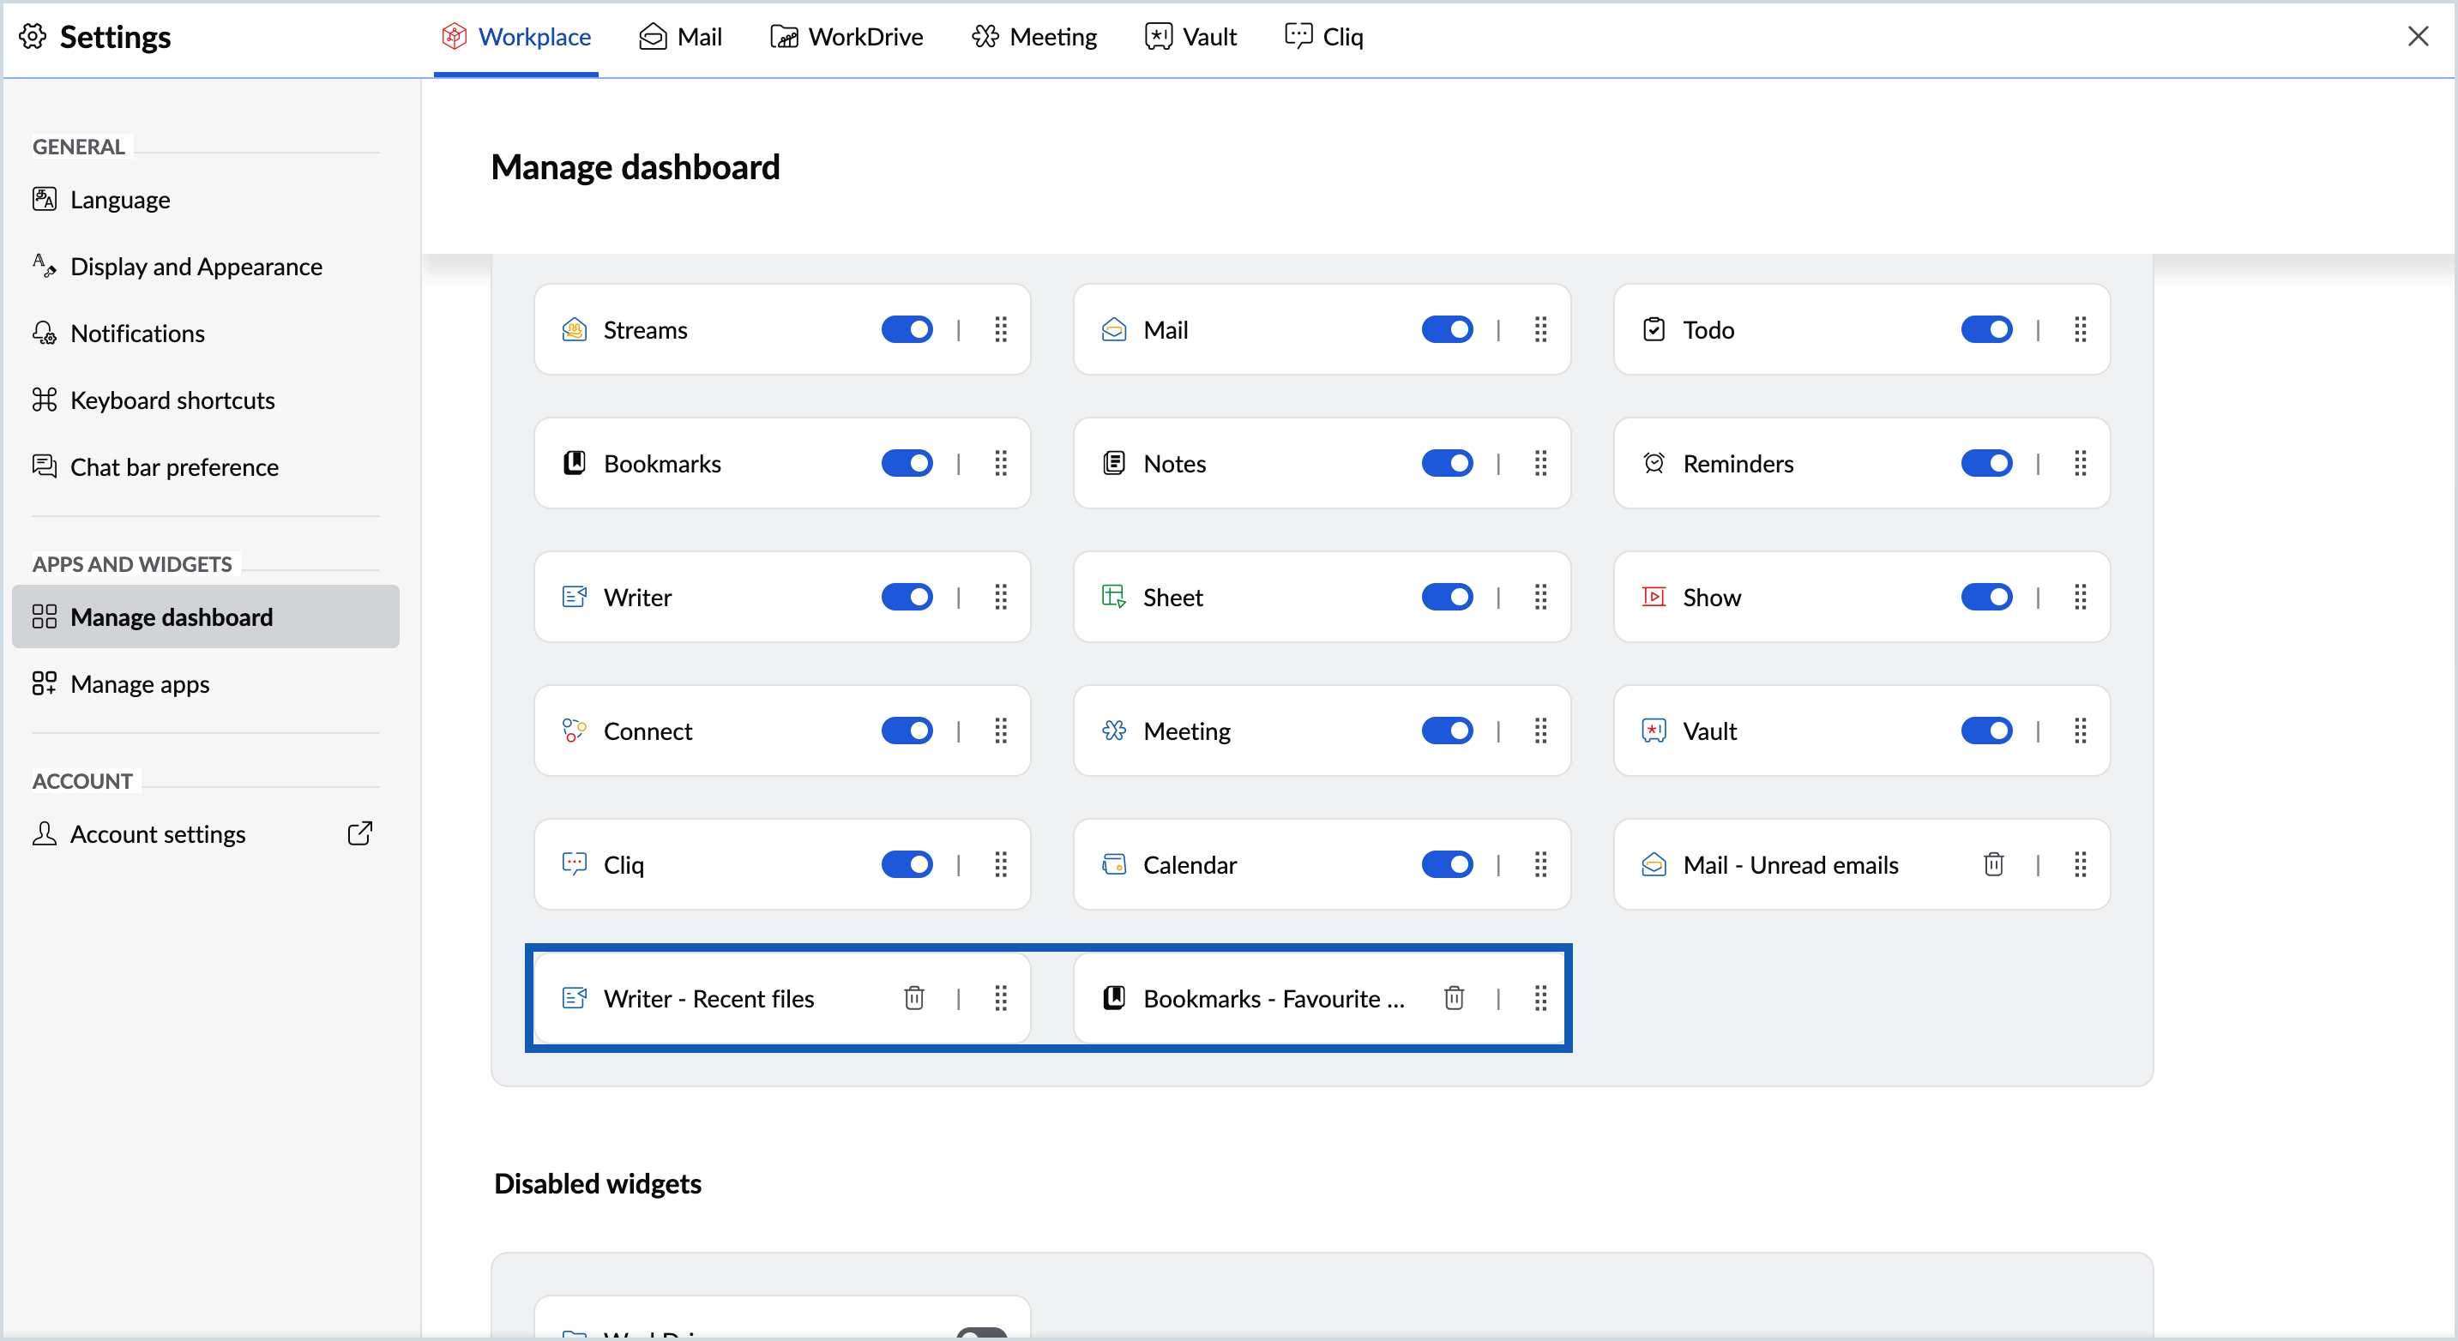The height and width of the screenshot is (1341, 2458).
Task: Click the drag handle for Show widget
Action: [x=2080, y=597]
